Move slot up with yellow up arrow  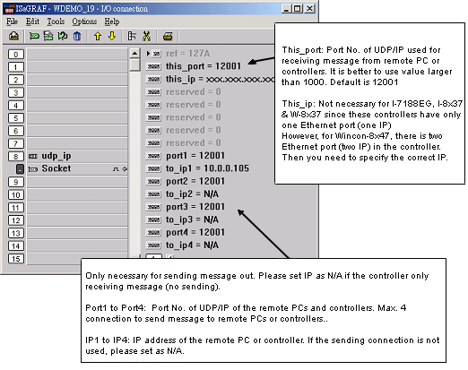tap(98, 36)
